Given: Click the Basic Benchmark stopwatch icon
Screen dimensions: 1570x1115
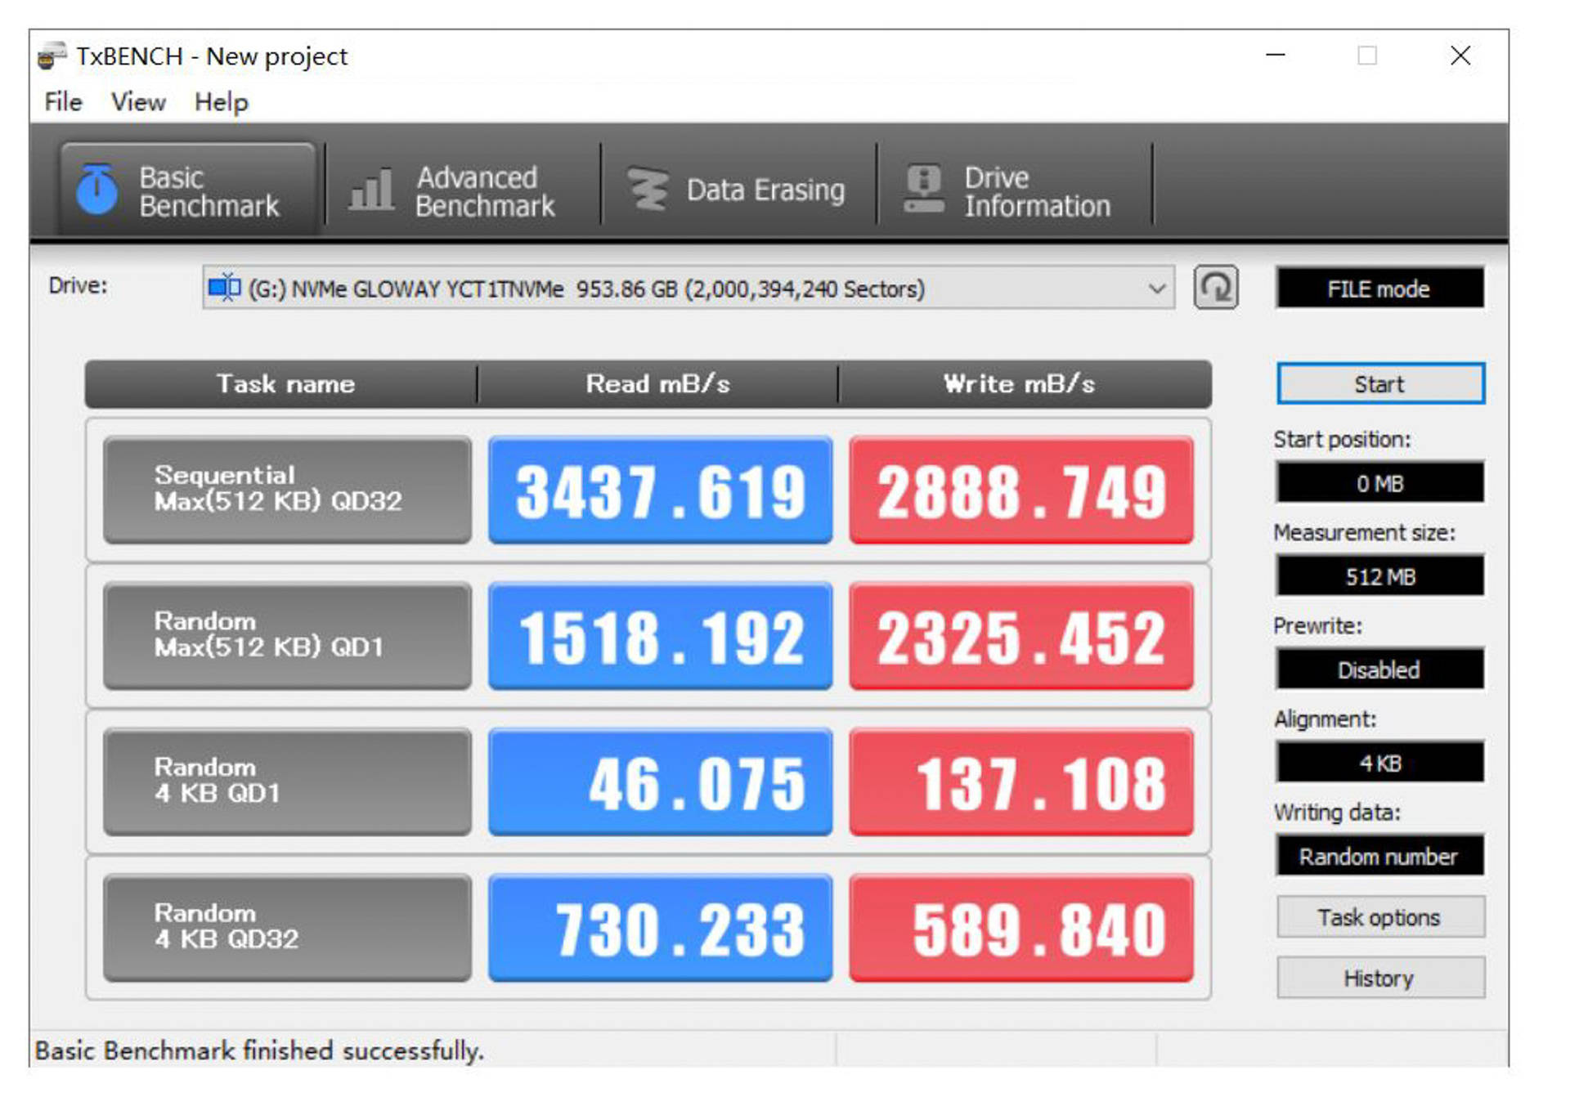Looking at the screenshot, I should (96, 190).
